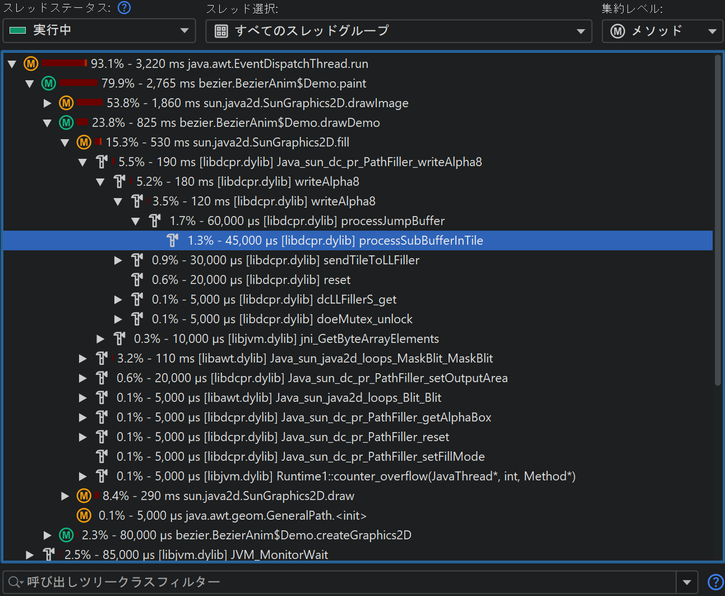Open the 実行中 thread status dropdown
Image resolution: width=725 pixels, height=596 pixels.
(x=99, y=31)
